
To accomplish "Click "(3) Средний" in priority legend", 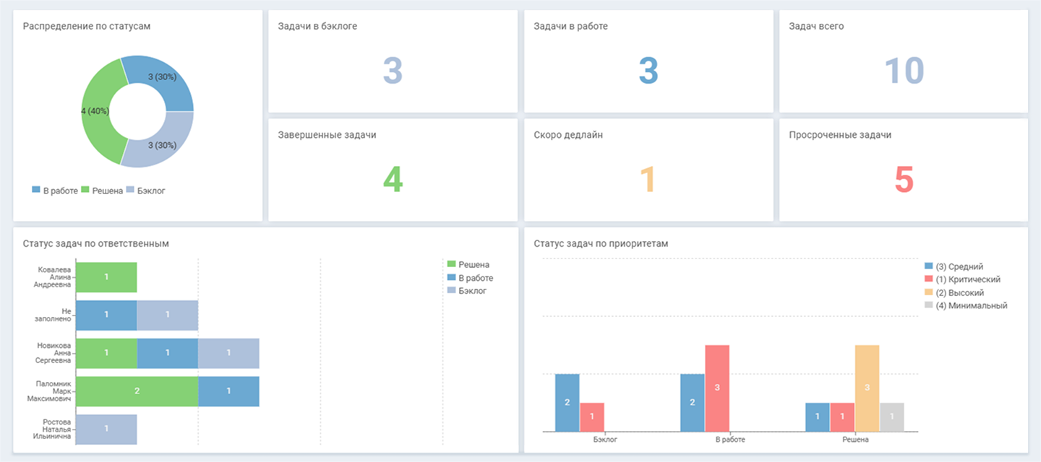I will pyautogui.click(x=959, y=266).
